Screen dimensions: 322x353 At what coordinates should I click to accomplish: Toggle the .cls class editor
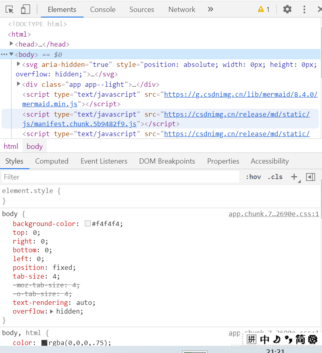click(x=275, y=177)
